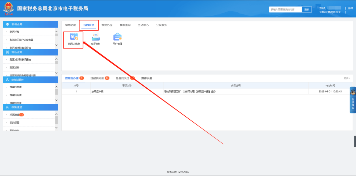Switch to the 我的信息 tab

pos(89,25)
